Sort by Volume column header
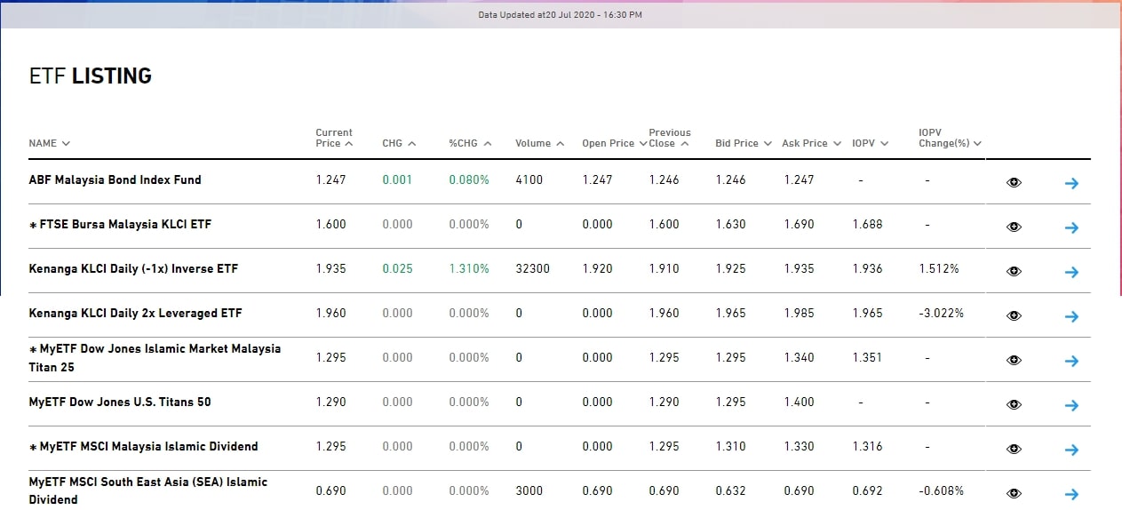This screenshot has height=510, width=1122. click(540, 143)
